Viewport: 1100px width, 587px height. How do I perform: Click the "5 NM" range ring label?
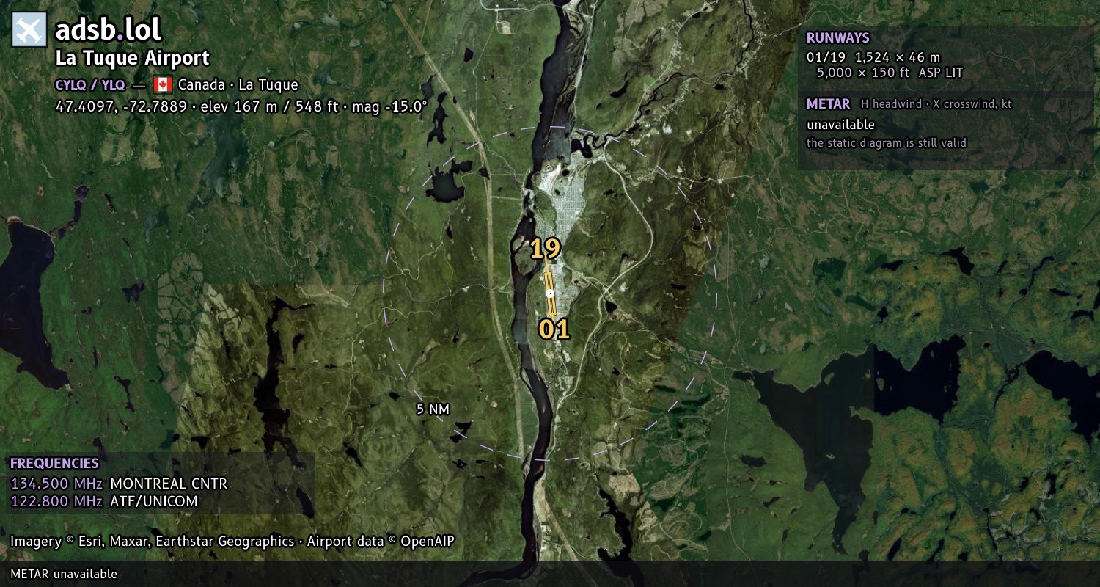pyautogui.click(x=433, y=409)
